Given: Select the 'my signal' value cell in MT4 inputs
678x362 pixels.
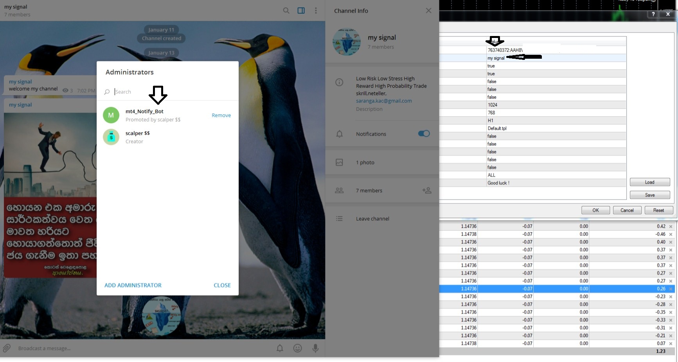Looking at the screenshot, I should coord(556,58).
